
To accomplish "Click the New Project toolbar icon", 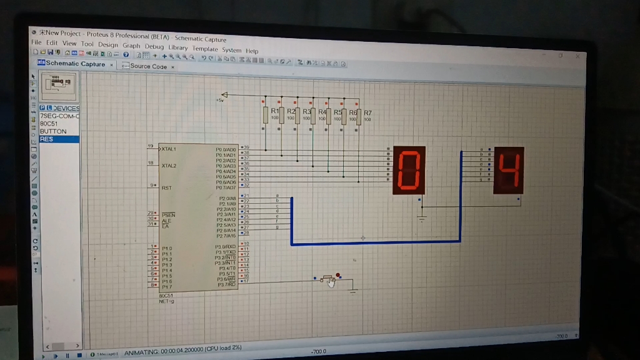I will tap(36, 52).
